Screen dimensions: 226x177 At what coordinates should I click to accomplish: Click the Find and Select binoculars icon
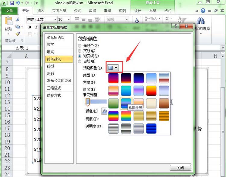coord(201,20)
